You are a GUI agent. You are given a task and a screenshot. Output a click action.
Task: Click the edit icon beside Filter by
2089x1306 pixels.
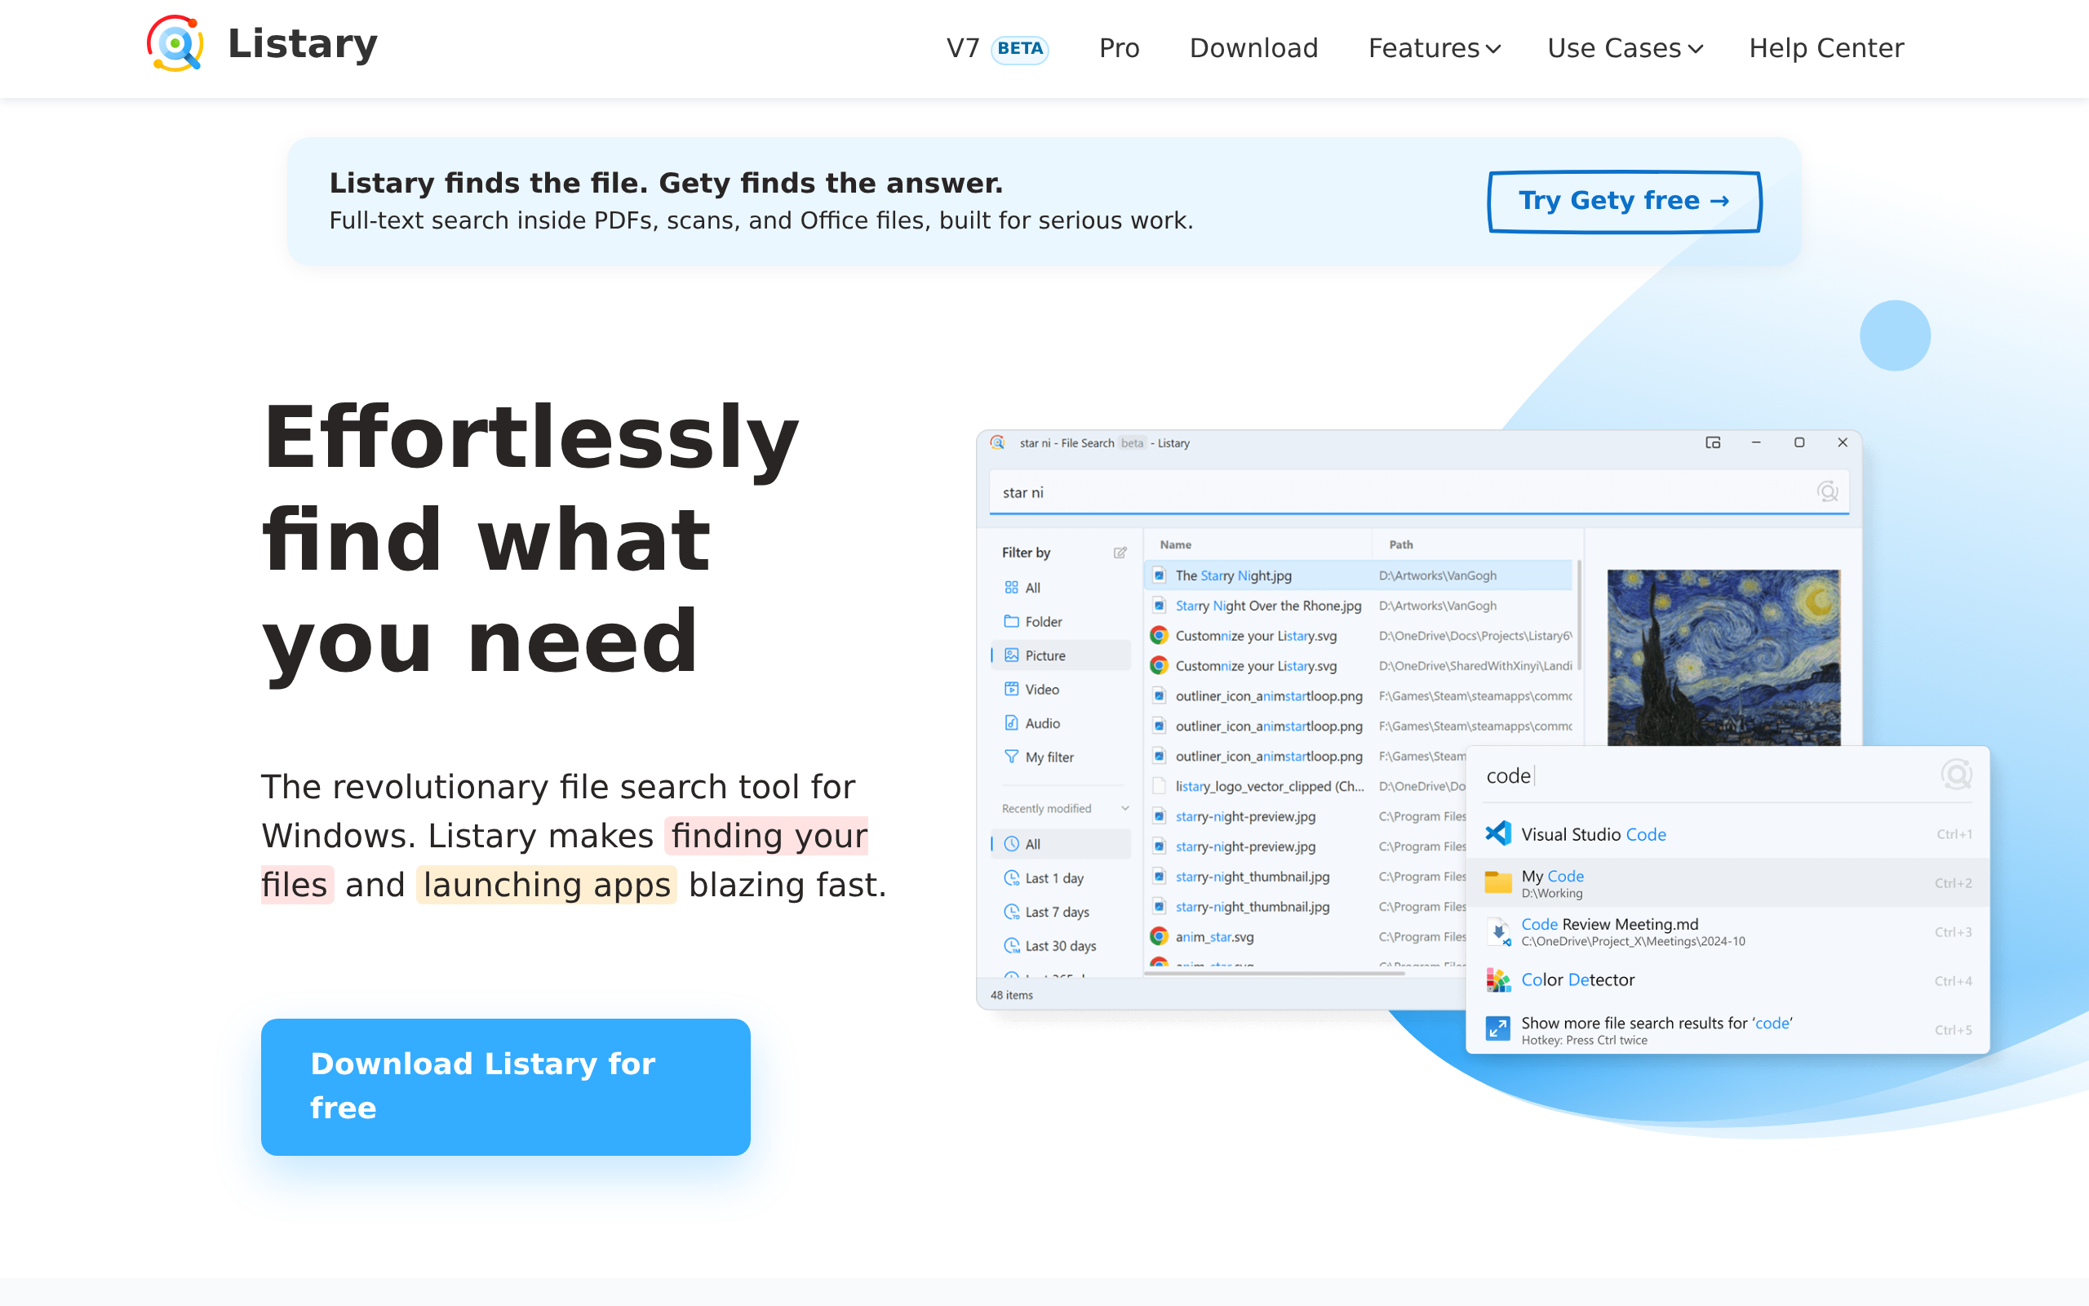pos(1120,553)
